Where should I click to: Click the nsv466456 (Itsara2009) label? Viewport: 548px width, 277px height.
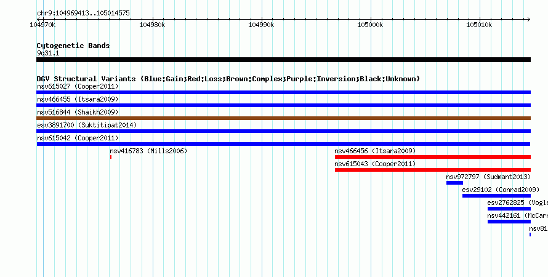[375, 151]
